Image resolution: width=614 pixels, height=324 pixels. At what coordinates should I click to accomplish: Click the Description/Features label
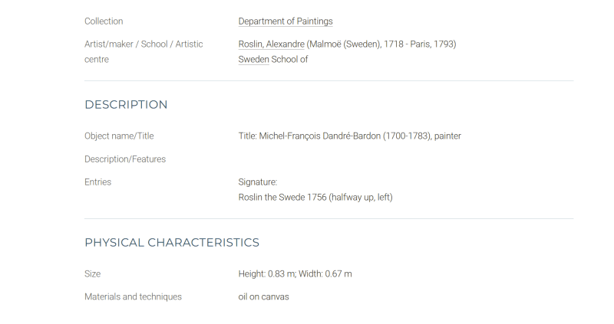[125, 159]
